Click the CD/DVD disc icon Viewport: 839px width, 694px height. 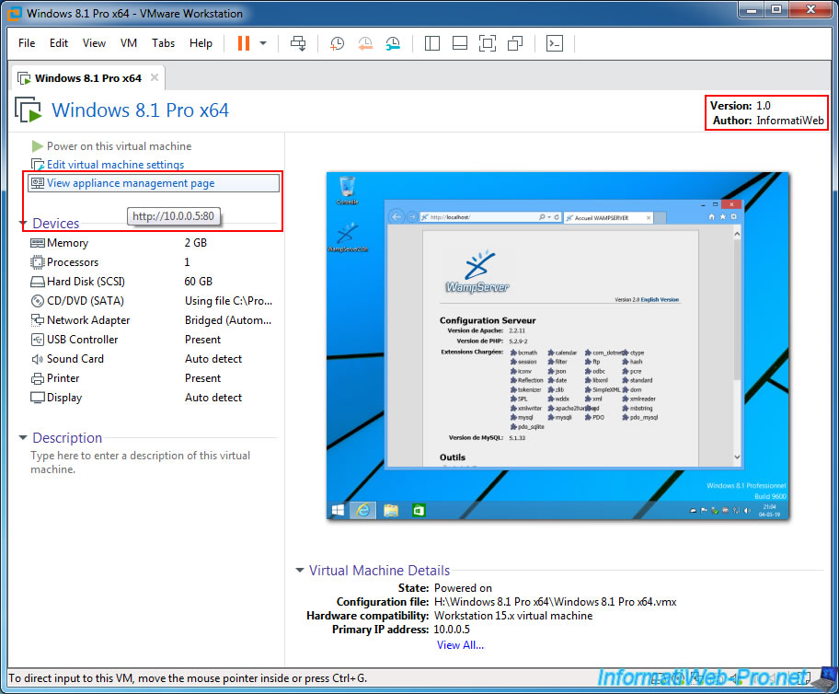tap(38, 301)
